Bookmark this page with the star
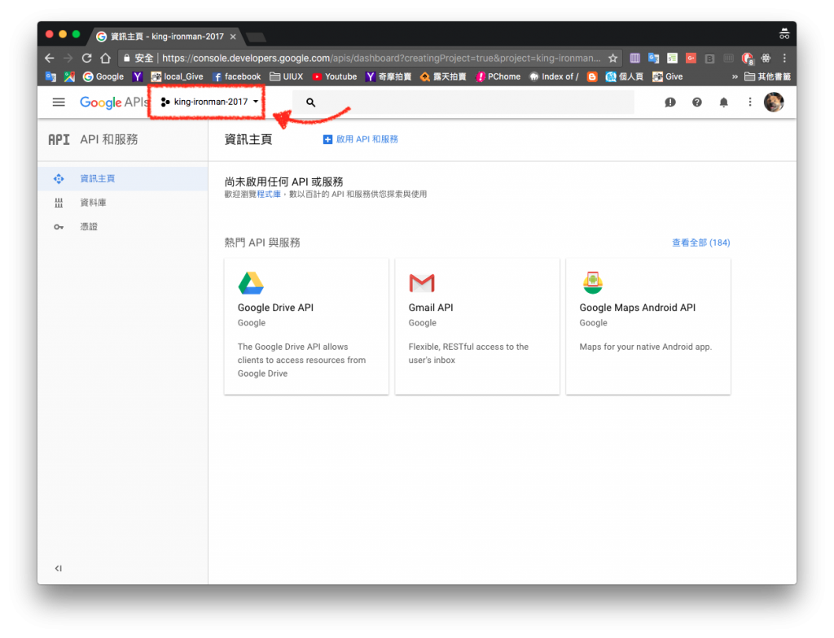Viewport: 834px width, 638px height. 612,58
